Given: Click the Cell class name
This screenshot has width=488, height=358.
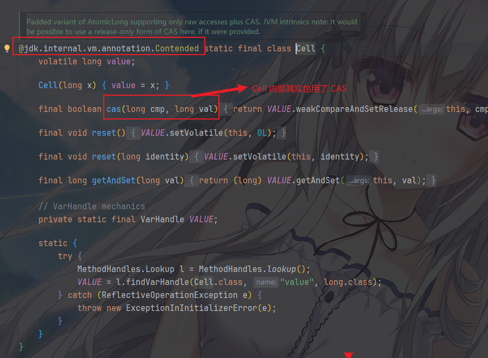Looking at the screenshot, I should click(306, 49).
